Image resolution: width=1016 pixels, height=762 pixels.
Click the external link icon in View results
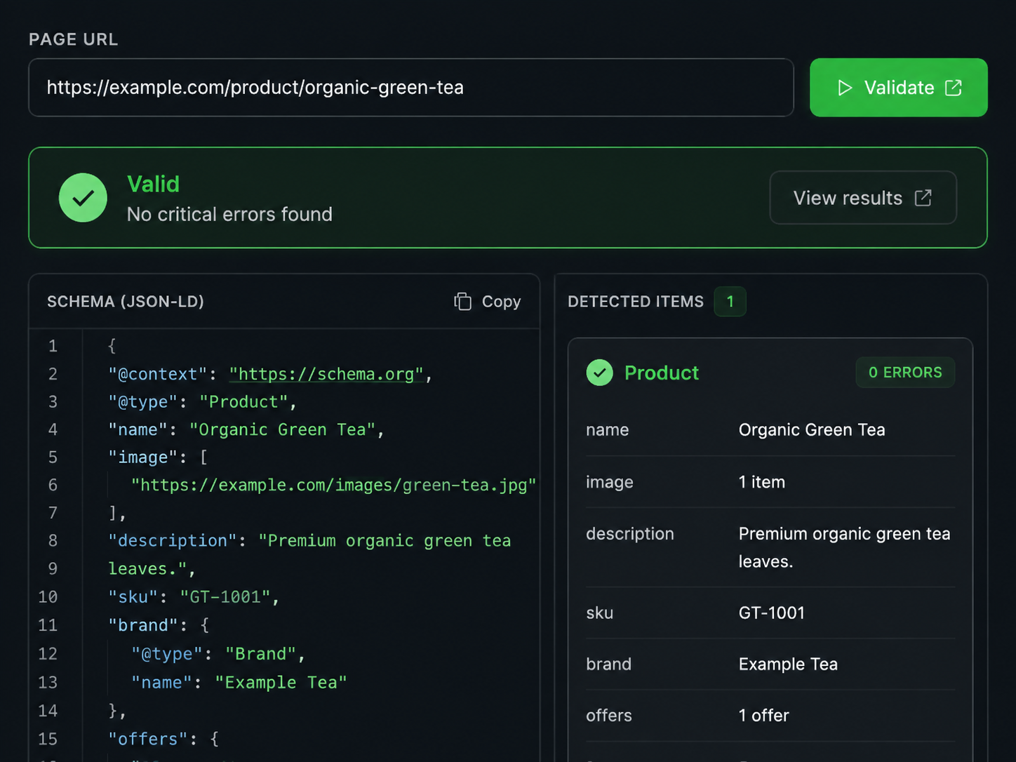point(923,198)
